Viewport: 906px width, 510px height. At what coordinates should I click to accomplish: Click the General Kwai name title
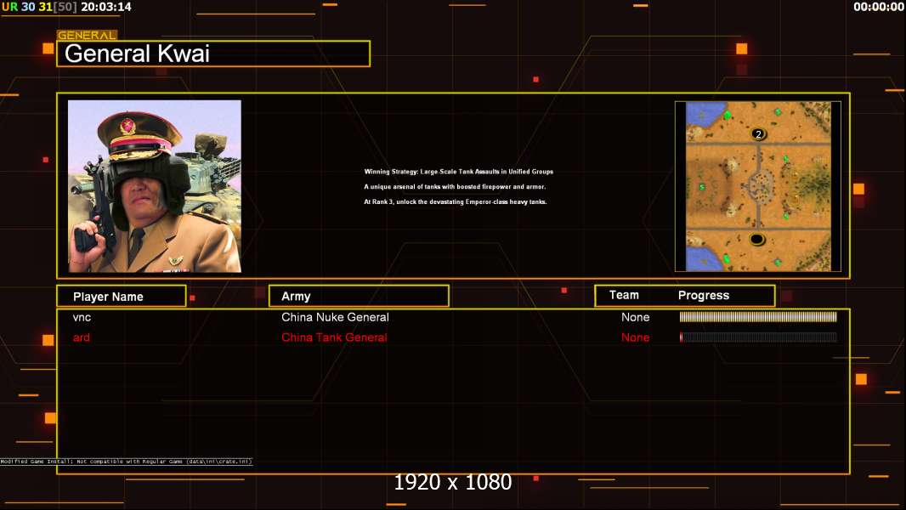pyautogui.click(x=137, y=54)
